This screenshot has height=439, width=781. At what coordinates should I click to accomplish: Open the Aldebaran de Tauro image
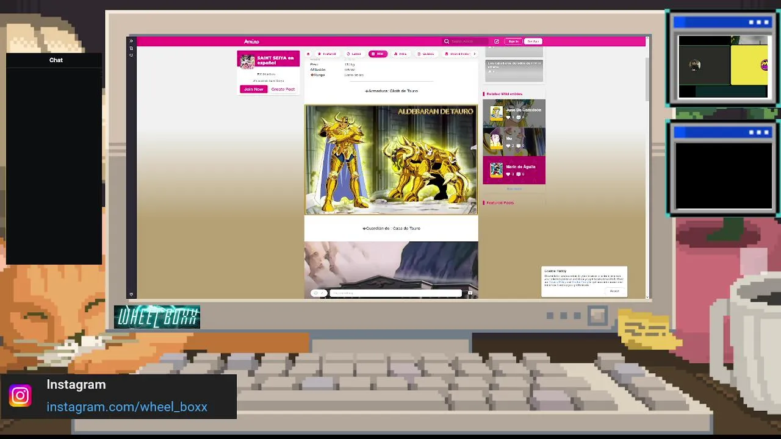pos(391,160)
